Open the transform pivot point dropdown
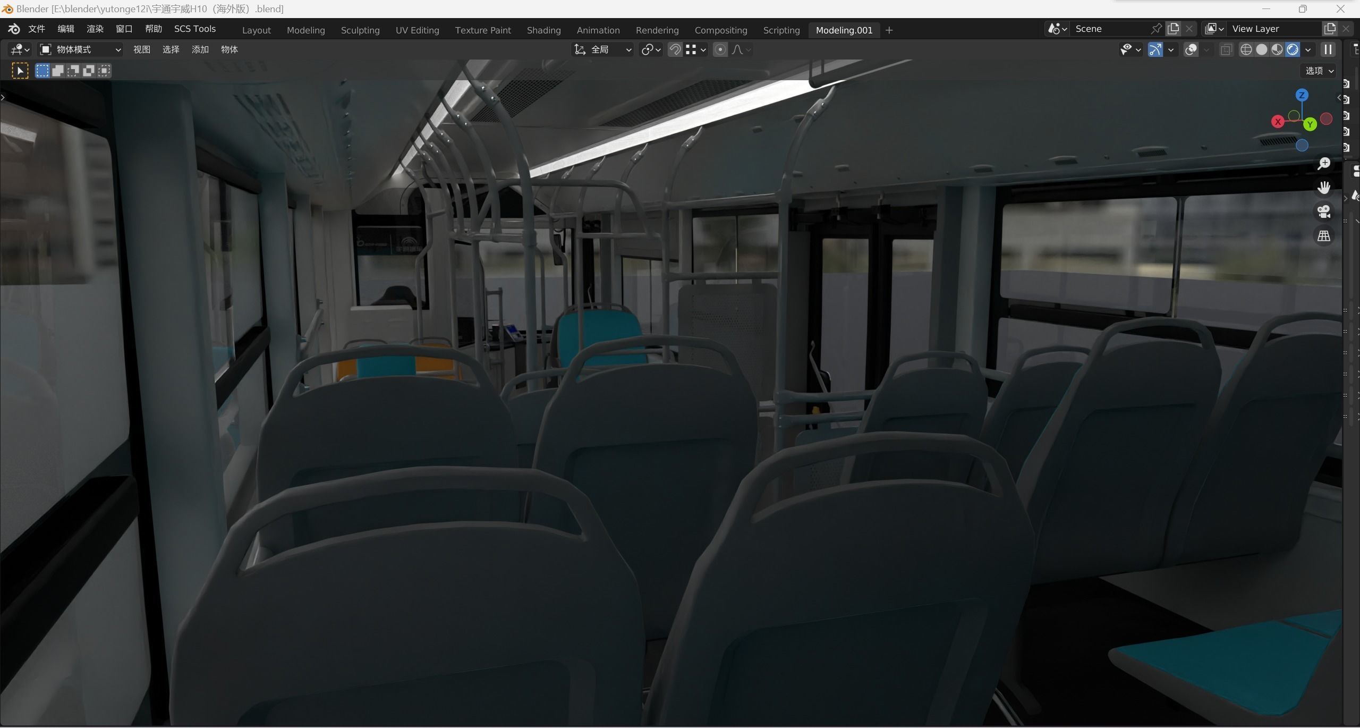This screenshot has height=728, width=1360. pos(651,49)
